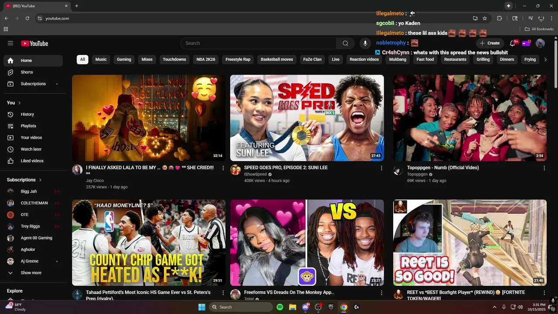Start voice search with the microphone icon
This screenshot has height=314, width=558.
(365, 43)
